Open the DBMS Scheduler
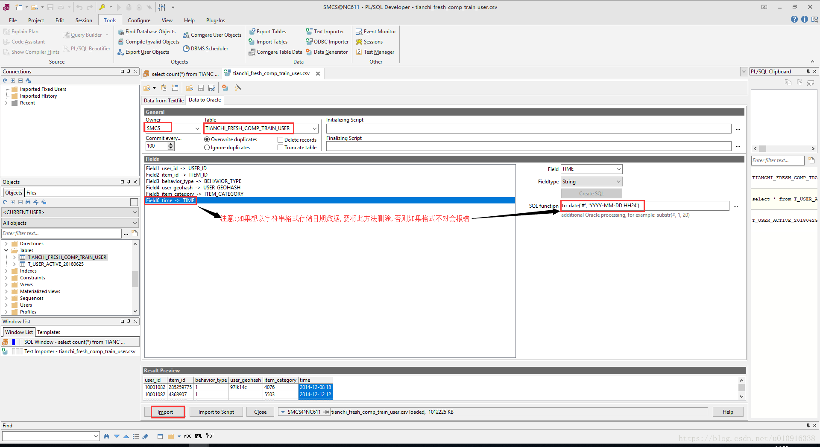The image size is (820, 447). 205,49
